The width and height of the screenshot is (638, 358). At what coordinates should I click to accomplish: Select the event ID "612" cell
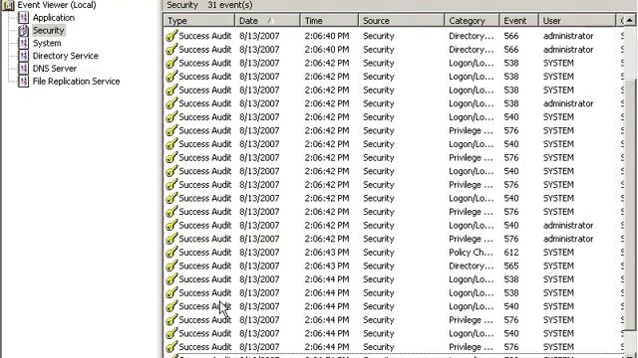tap(511, 252)
